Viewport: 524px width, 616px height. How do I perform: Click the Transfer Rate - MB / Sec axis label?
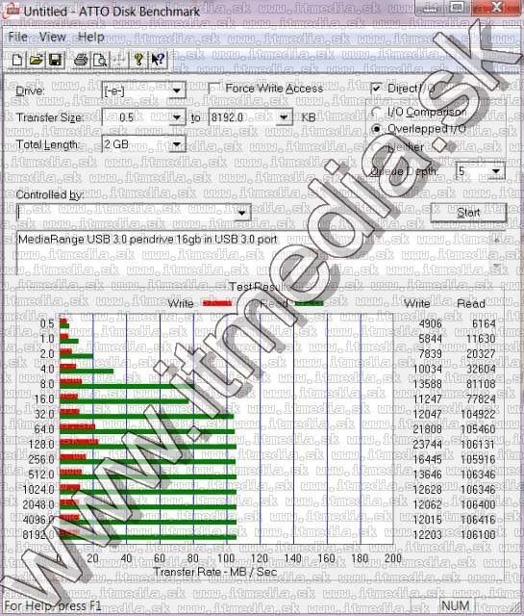tap(215, 572)
